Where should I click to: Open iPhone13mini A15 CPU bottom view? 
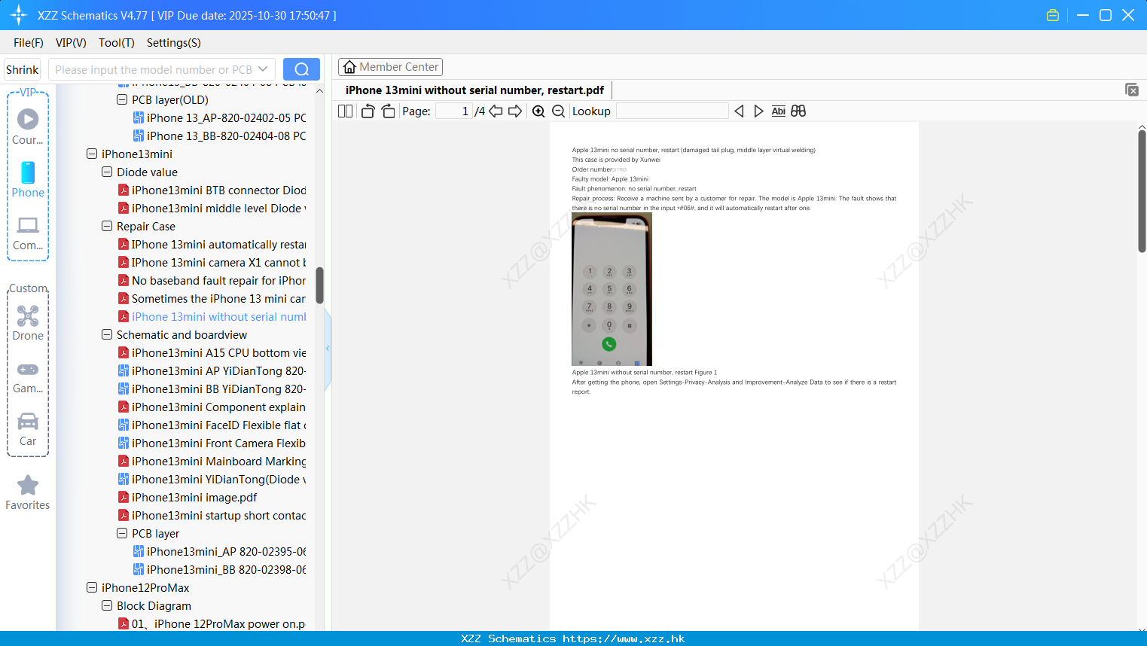click(x=212, y=352)
